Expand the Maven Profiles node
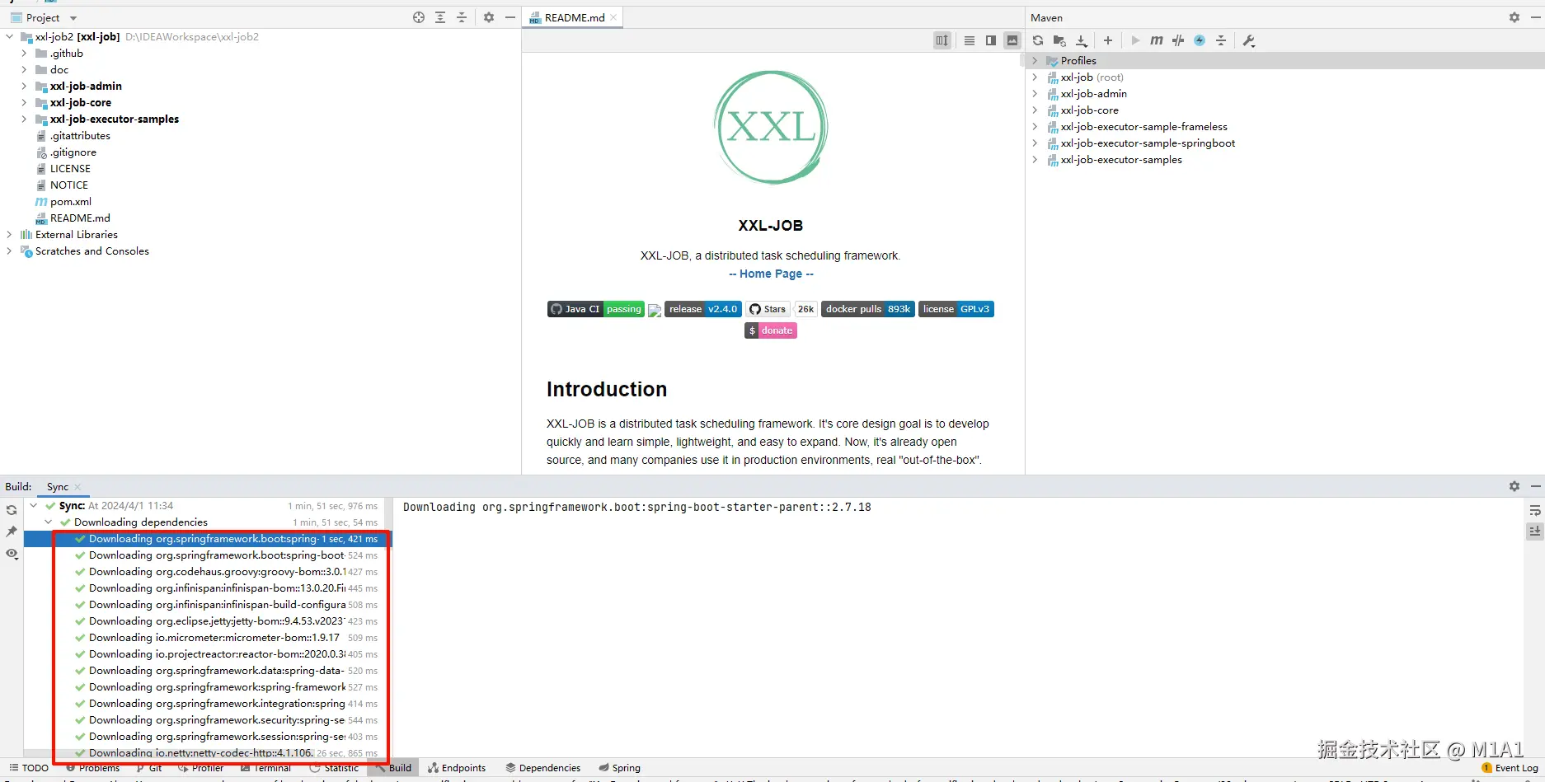This screenshot has height=782, width=1545. (x=1035, y=61)
